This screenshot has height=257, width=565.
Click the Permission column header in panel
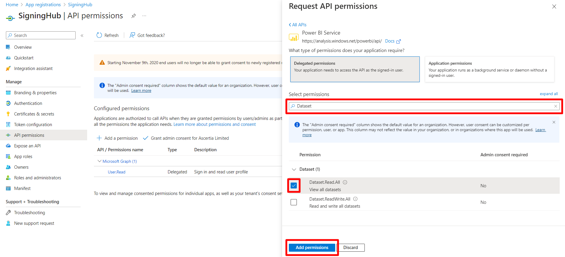coord(310,155)
